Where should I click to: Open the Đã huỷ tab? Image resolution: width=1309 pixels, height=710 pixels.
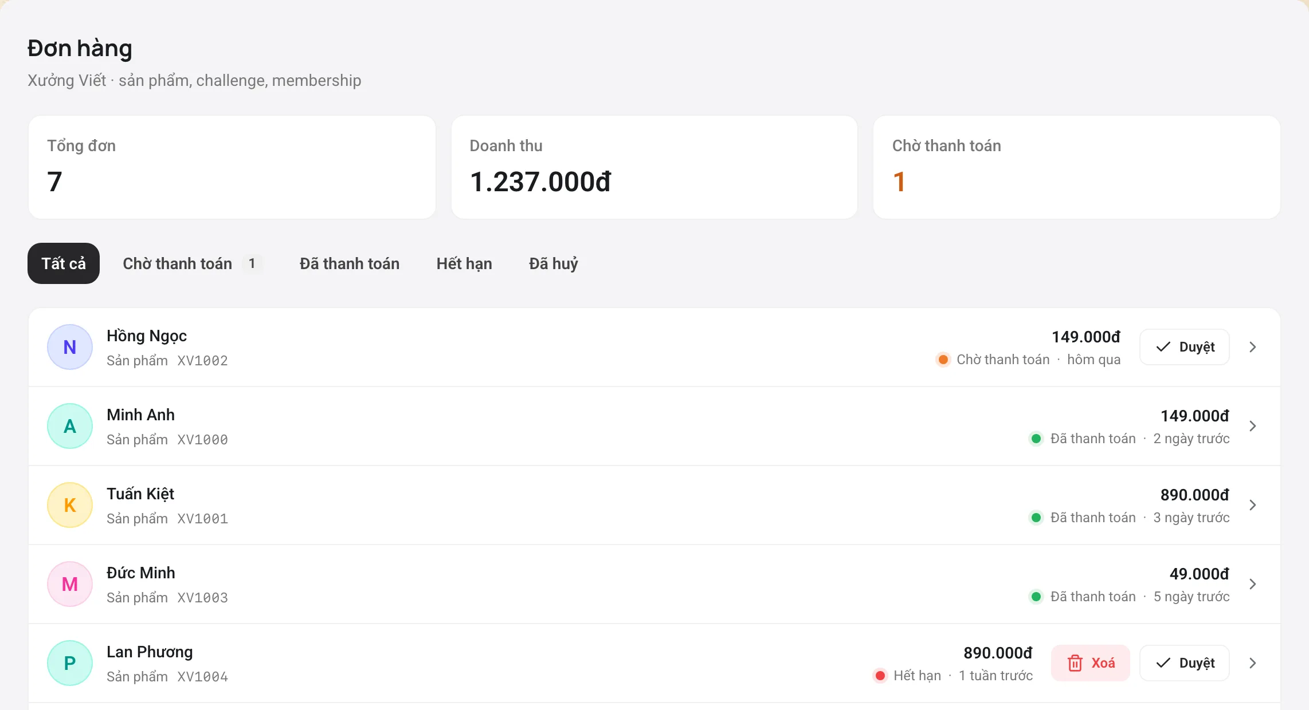coord(554,263)
